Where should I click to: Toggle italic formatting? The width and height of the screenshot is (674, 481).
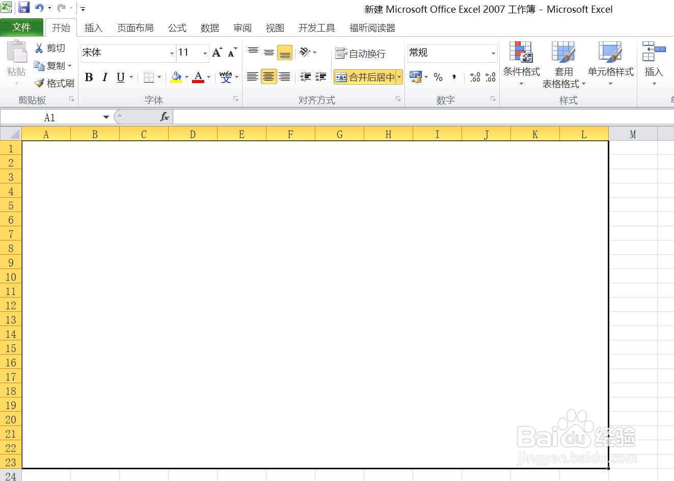[x=105, y=77]
